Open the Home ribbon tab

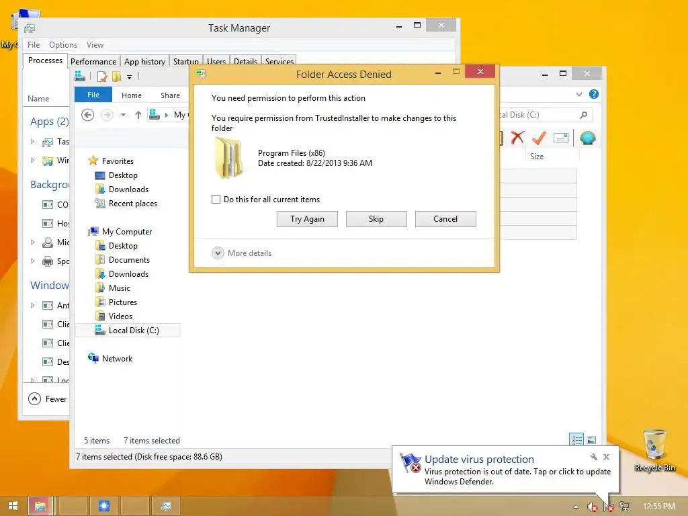[132, 95]
